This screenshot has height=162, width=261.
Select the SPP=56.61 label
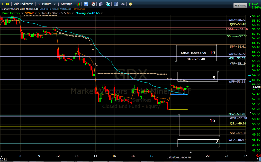tap(238, 47)
